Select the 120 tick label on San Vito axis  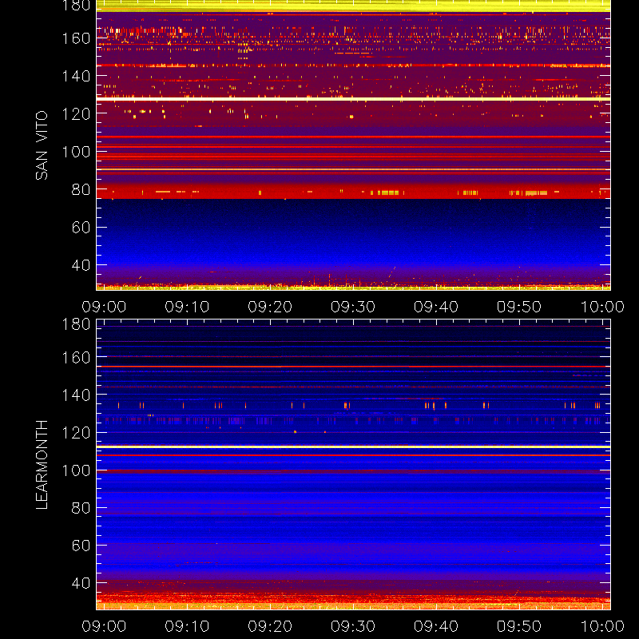tap(76, 114)
